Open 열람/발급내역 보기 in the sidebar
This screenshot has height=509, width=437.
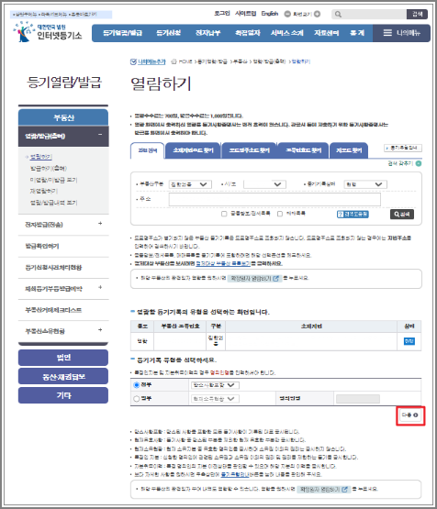pos(53,203)
